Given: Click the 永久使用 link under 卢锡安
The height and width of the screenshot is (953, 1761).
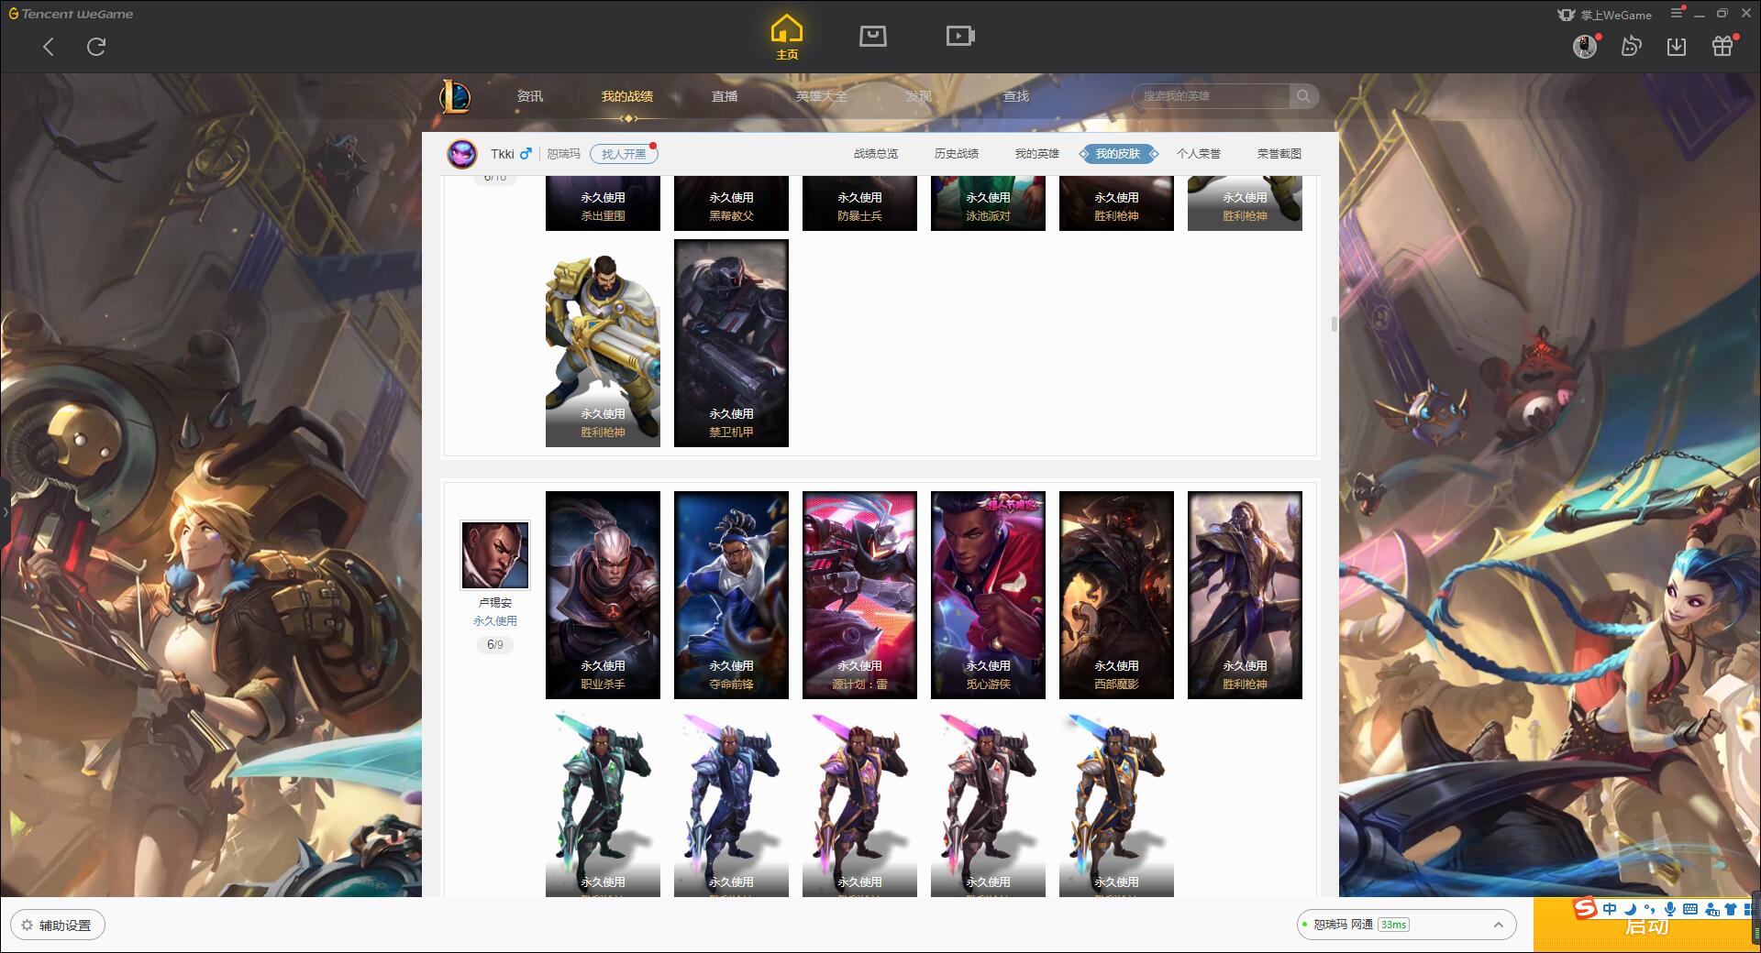Looking at the screenshot, I should click(x=495, y=621).
